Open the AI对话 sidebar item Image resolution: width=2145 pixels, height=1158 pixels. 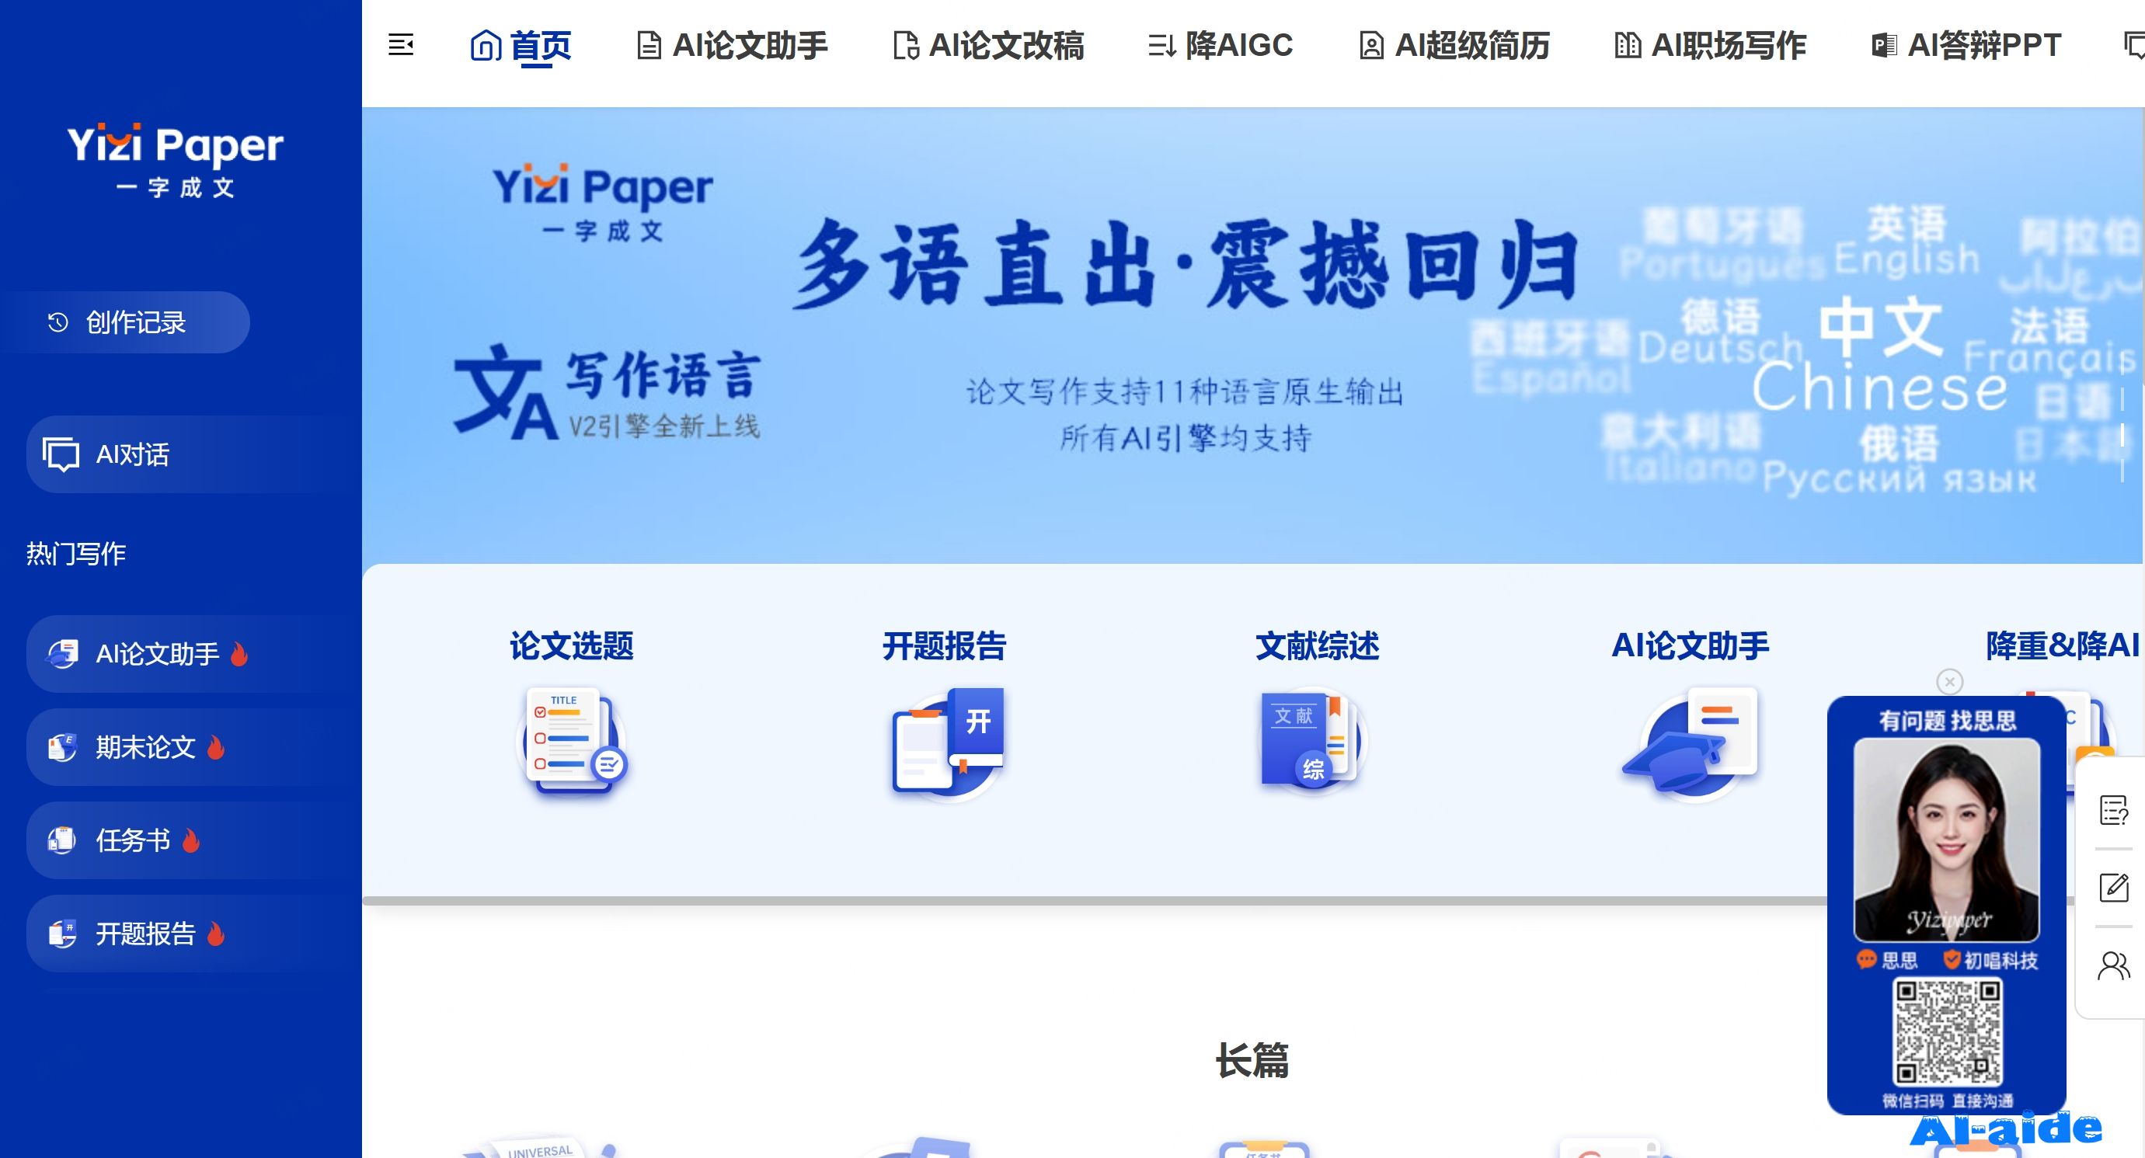(x=193, y=454)
